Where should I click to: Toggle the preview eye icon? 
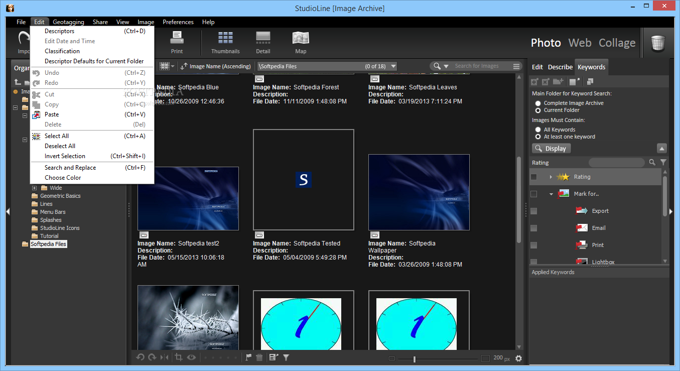click(x=191, y=357)
